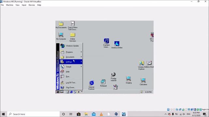This screenshot has height=117, width=209.
Task: Click the guest taskbar clock 6:33 PM
Action: (148, 92)
